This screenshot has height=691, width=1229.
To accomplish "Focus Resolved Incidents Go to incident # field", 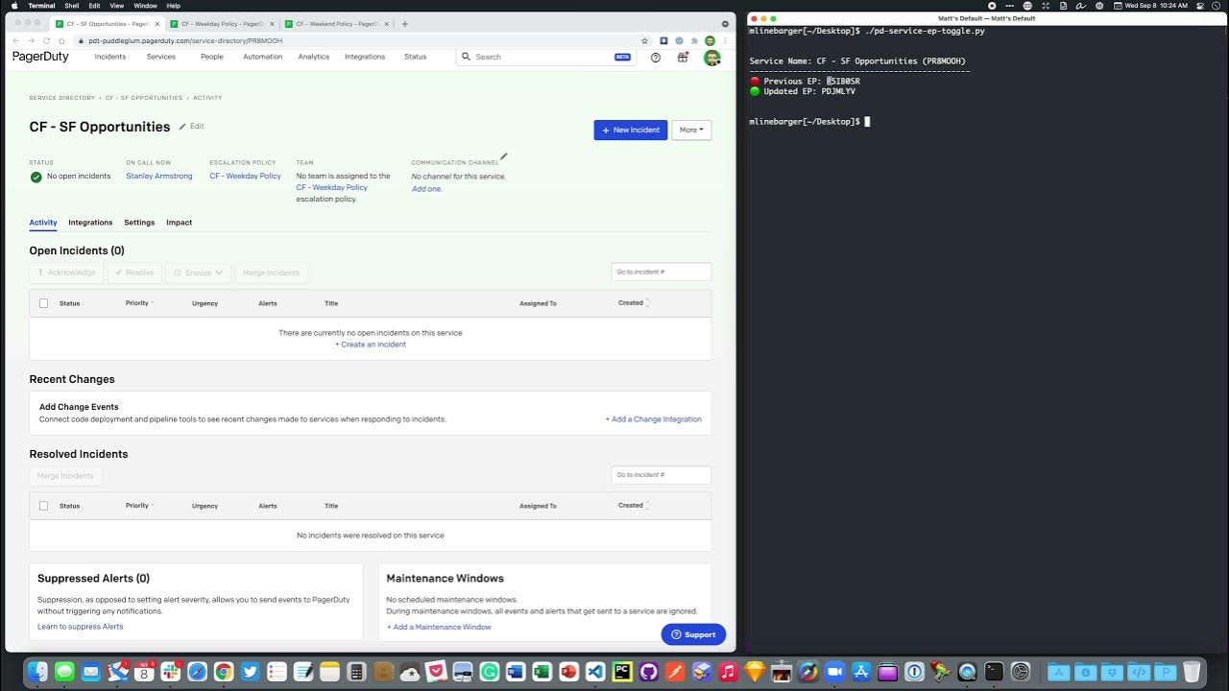I will [662, 475].
